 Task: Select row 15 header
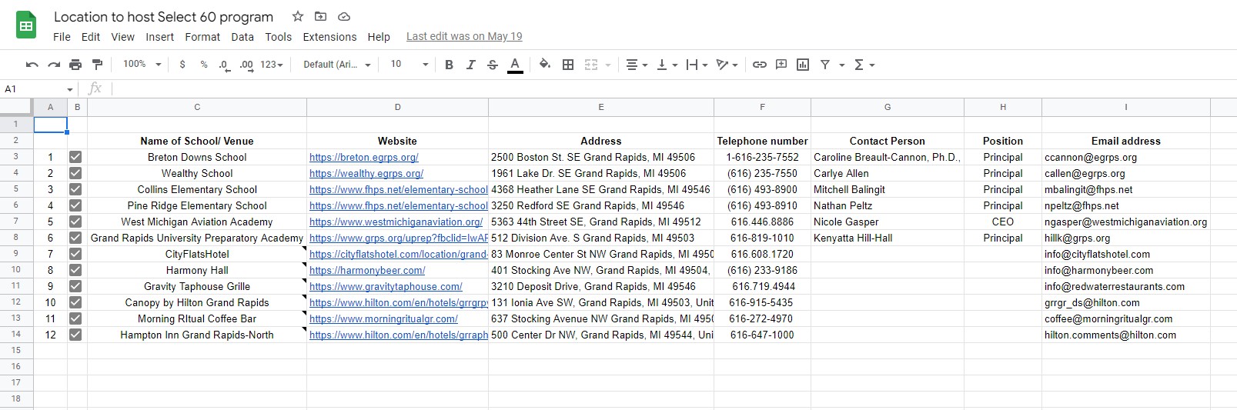16,350
